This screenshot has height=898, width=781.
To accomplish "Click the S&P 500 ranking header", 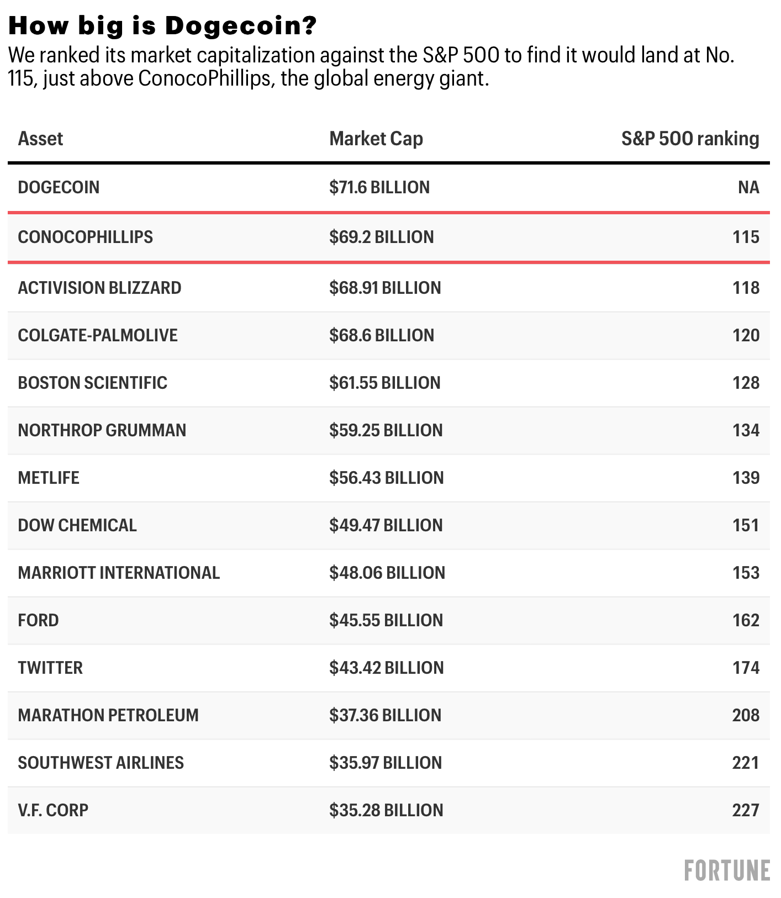I will pos(690,139).
